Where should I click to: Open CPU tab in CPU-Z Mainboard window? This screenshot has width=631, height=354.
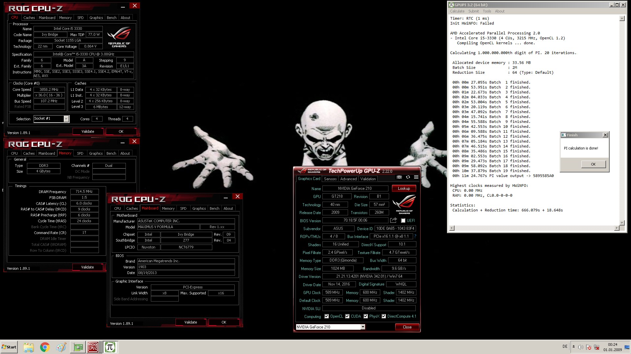[x=117, y=208]
